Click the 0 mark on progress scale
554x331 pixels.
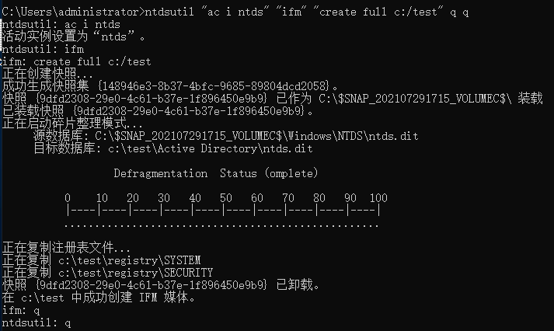68,198
